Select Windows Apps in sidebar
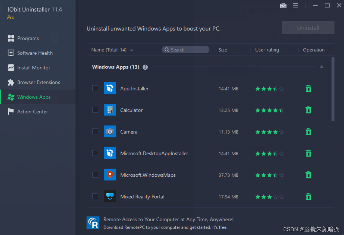The image size is (344, 235). [x=38, y=97]
